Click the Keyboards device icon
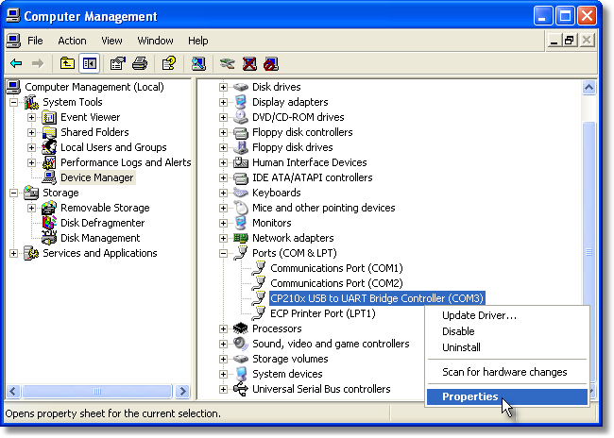Image resolution: width=614 pixels, height=438 pixels. tap(241, 193)
